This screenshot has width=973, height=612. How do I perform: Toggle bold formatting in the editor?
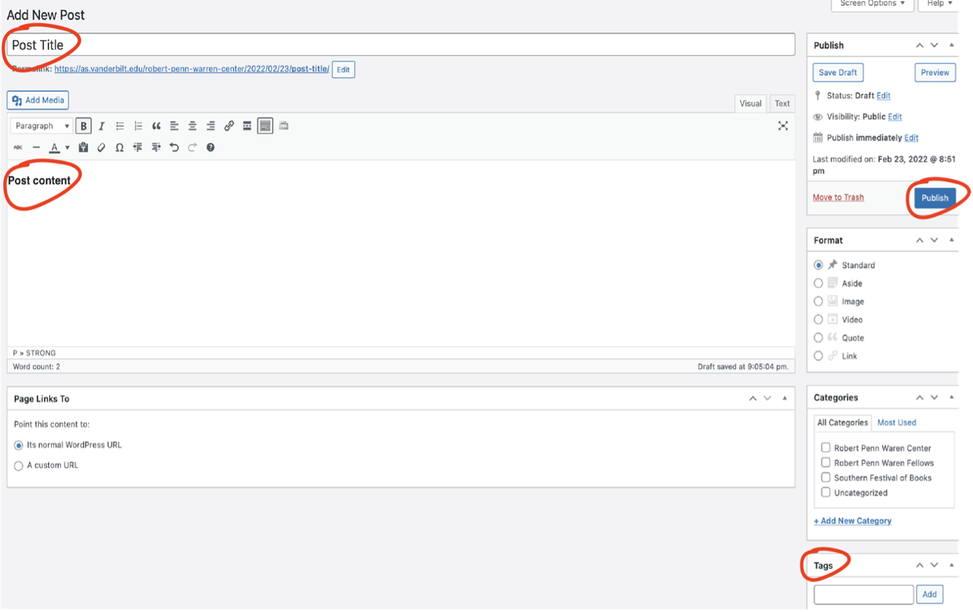tap(83, 125)
